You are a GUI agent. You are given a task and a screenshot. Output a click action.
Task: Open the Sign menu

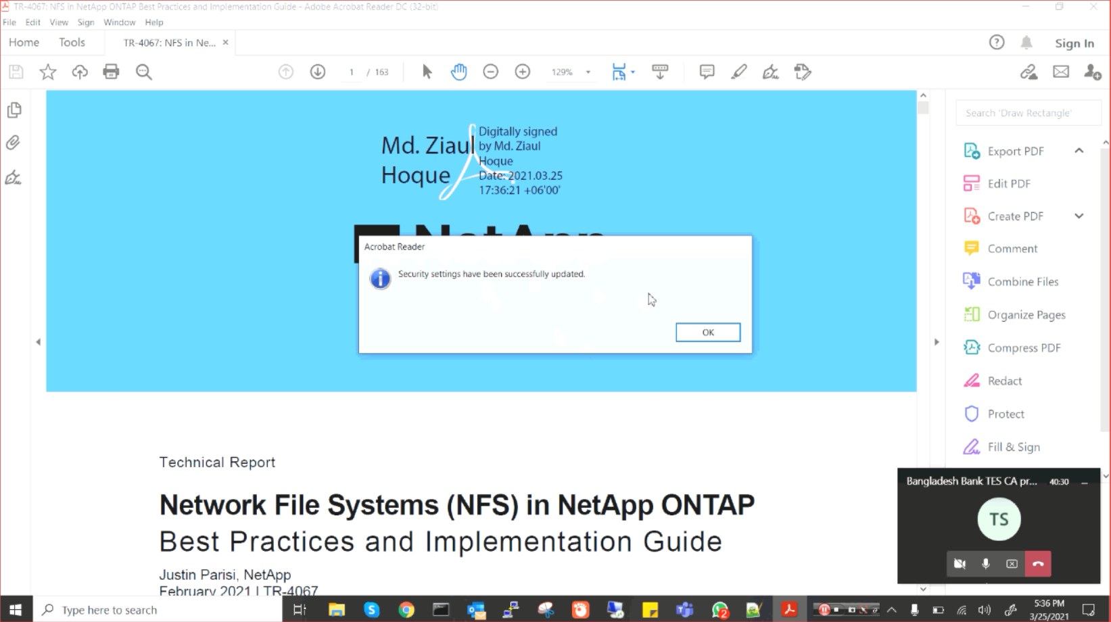click(86, 22)
